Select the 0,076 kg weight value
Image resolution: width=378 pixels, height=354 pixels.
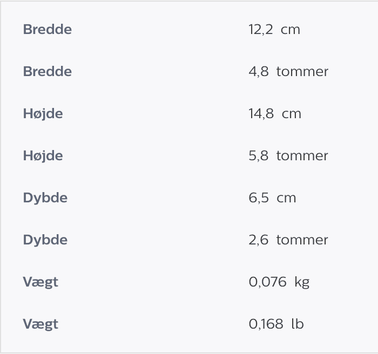(x=279, y=282)
